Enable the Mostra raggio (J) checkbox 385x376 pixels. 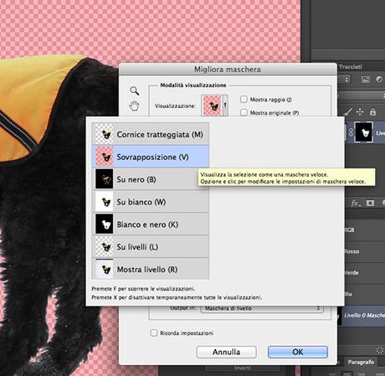[244, 99]
